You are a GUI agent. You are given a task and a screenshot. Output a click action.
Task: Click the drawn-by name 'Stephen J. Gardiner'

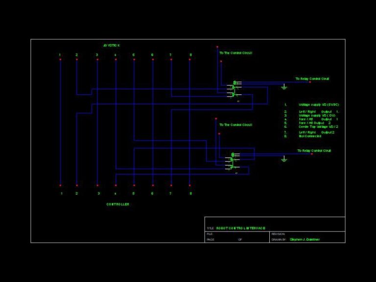pyautogui.click(x=305, y=239)
